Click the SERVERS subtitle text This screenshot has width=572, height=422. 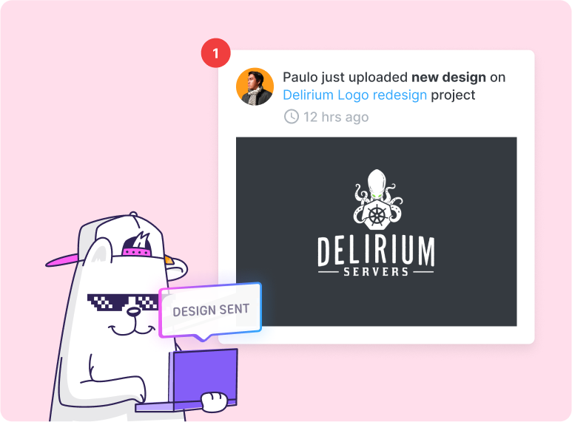(376, 272)
